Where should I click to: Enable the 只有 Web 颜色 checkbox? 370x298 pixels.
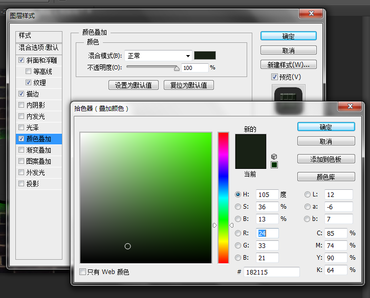83,272
